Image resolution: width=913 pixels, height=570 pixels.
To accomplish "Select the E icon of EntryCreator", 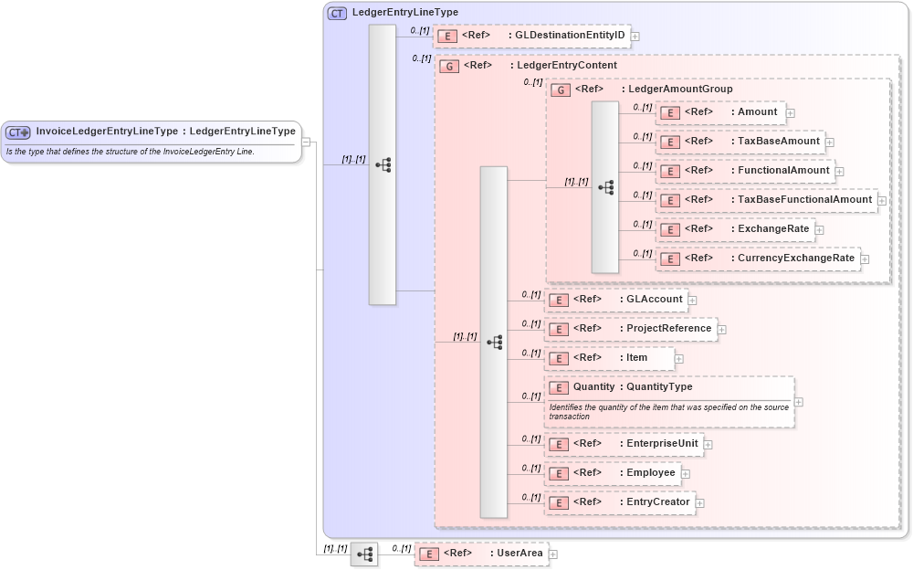I will coord(558,502).
